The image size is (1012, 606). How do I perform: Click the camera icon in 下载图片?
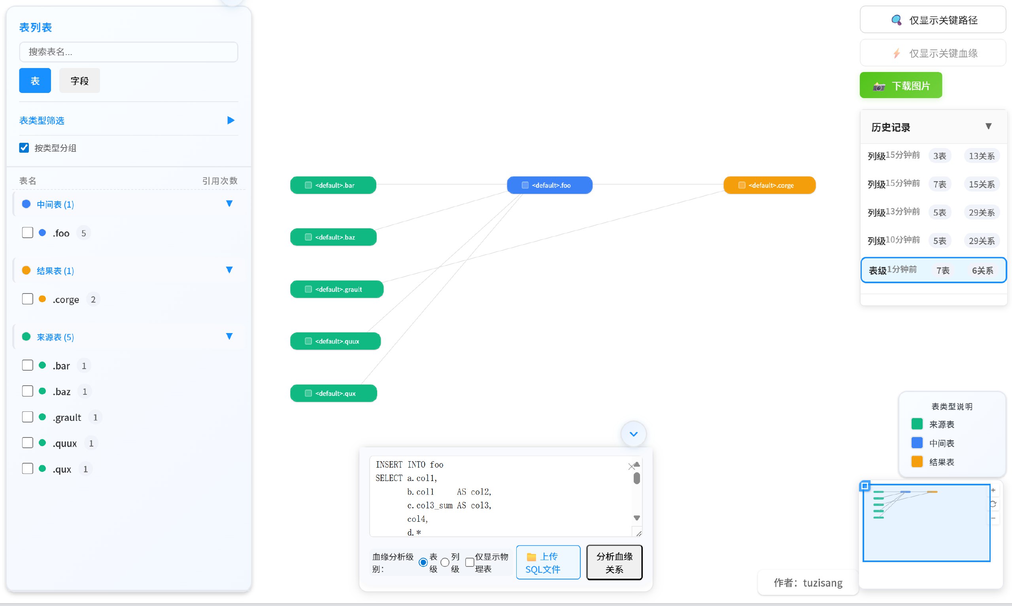878,86
